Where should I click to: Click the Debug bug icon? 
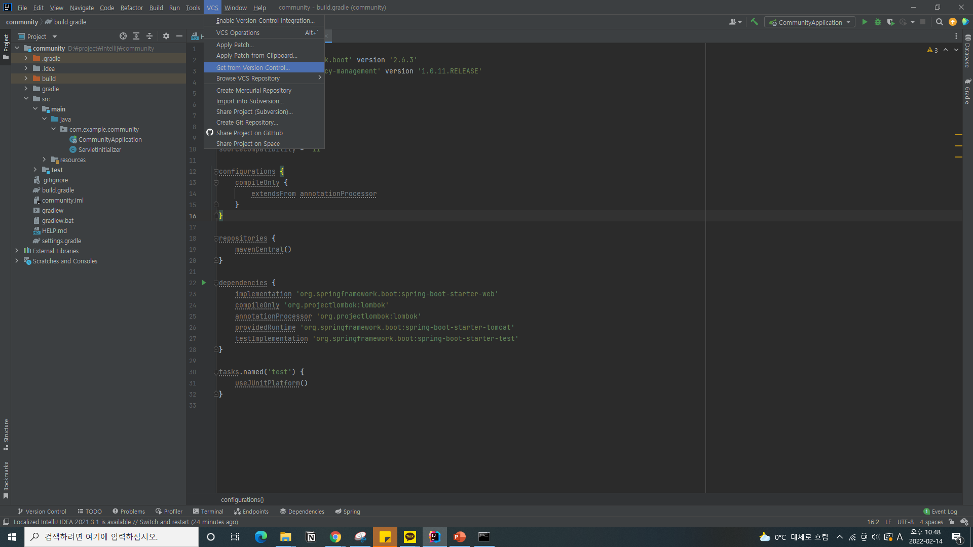[878, 22]
